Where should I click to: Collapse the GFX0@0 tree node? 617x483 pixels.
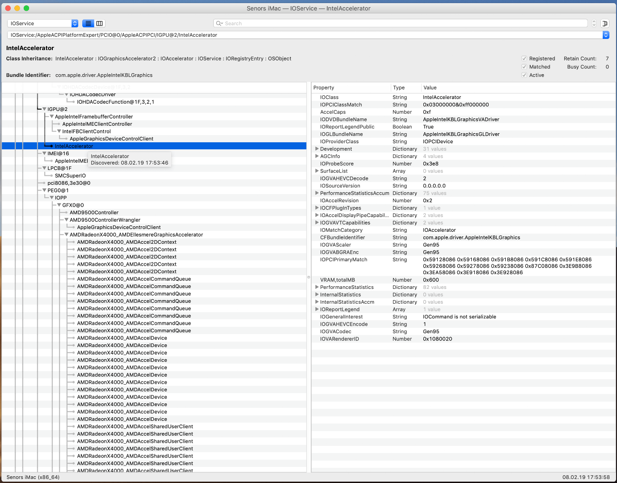point(59,205)
